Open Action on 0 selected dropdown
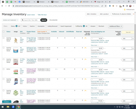Image resolution: width=136 pixels, height=109 pixels. pos(10,20)
